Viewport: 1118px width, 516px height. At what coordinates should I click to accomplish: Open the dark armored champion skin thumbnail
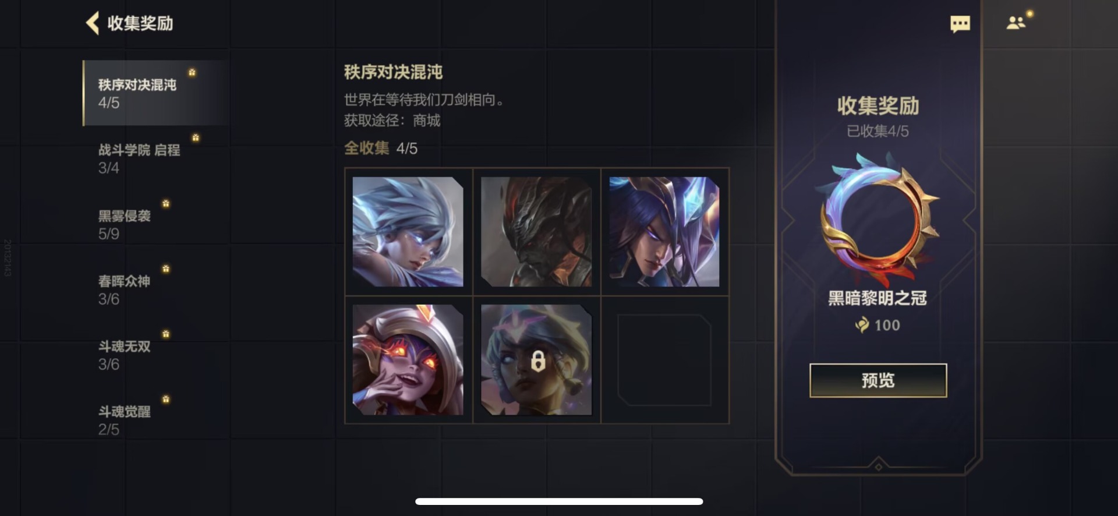(x=536, y=232)
